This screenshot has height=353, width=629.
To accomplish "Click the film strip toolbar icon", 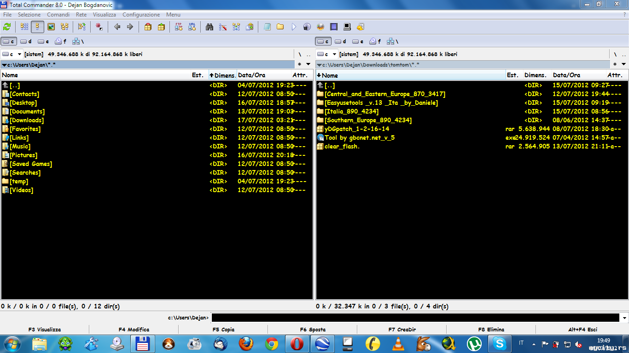I will [334, 27].
